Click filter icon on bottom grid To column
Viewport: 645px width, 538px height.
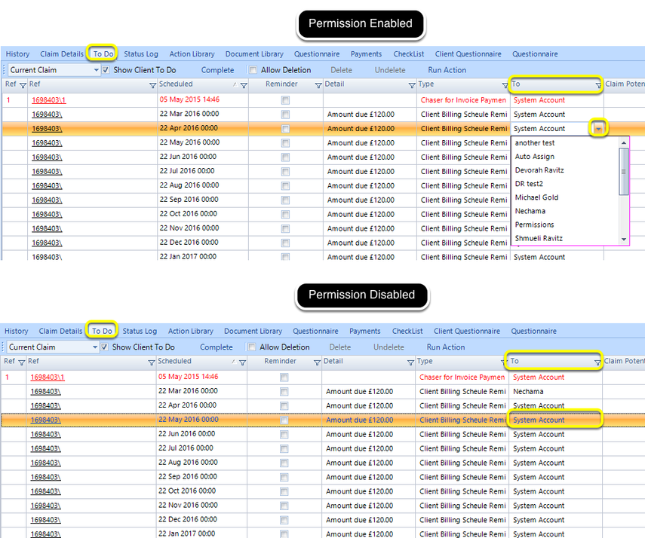597,362
